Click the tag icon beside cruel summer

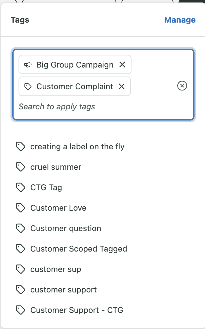pyautogui.click(x=20, y=167)
